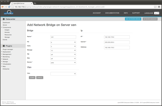Open Resources under Components
The image size is (162, 106).
8,35
